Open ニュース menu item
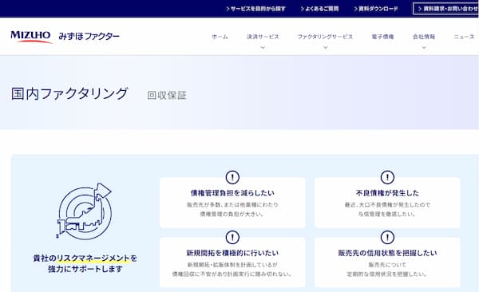The width and height of the screenshot is (479, 292). [x=464, y=37]
